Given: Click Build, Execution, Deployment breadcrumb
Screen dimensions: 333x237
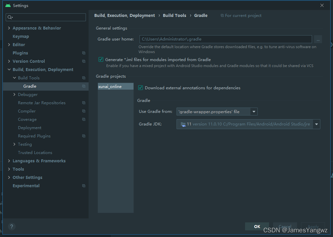Looking at the screenshot, I should (x=125, y=16).
